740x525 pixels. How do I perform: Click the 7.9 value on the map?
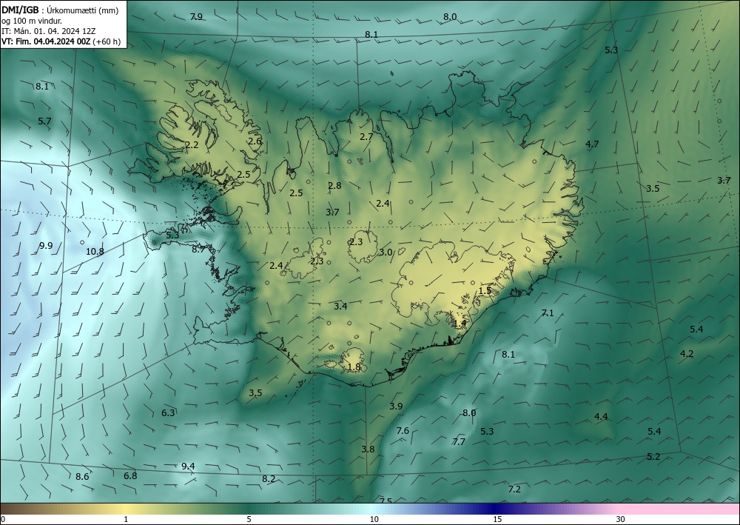(196, 17)
